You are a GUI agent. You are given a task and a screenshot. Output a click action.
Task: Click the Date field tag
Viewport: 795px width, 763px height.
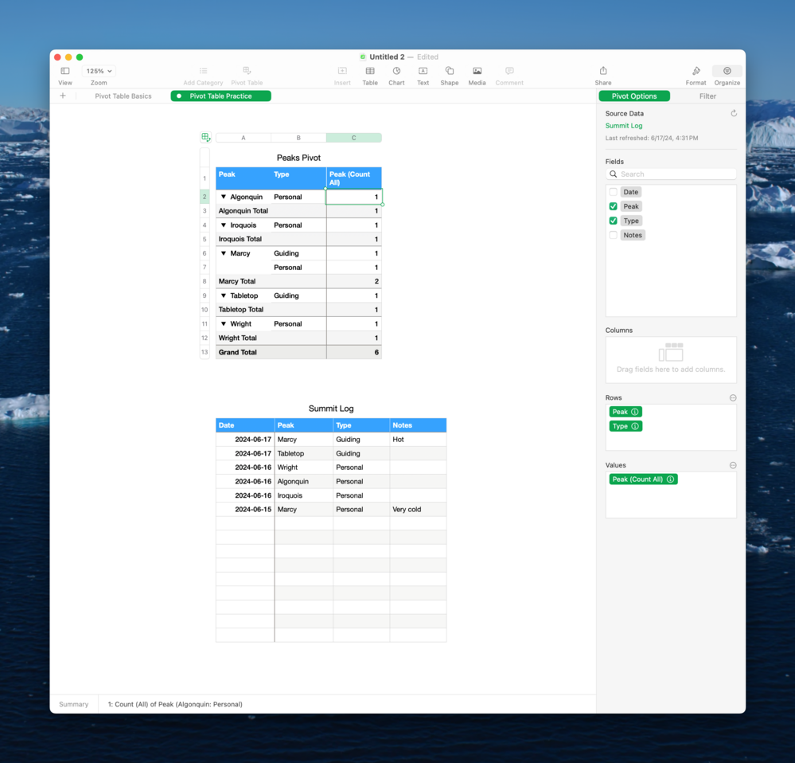(x=631, y=192)
